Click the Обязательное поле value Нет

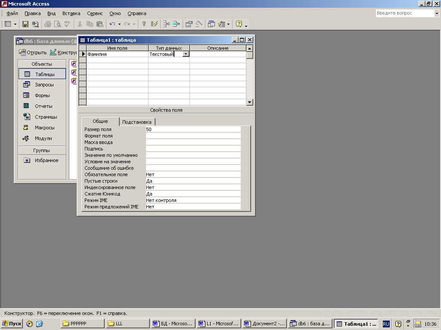(193, 174)
